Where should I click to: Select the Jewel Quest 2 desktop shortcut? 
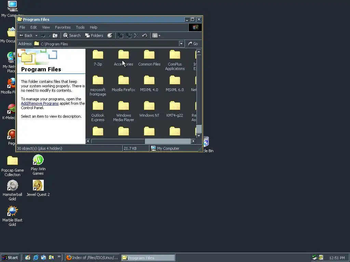pyautogui.click(x=38, y=188)
